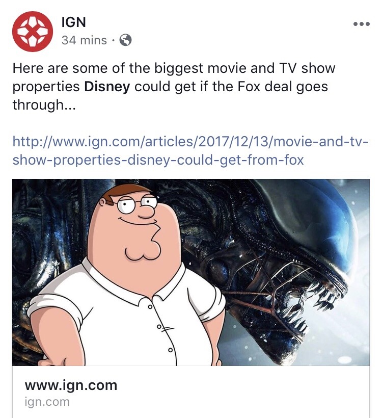Viewport: 382px width, 418px height.
Task: Select the post text starting 'Here are some'
Action: [x=174, y=87]
